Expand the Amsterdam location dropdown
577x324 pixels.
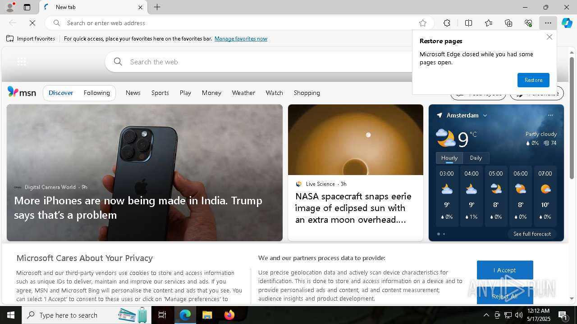[485, 116]
